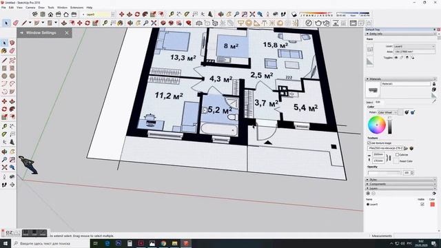Image resolution: width=441 pixels, height=248 pixels.
Task: Click the Sample Paint eyedropper in Materials panel
Action: (434, 101)
